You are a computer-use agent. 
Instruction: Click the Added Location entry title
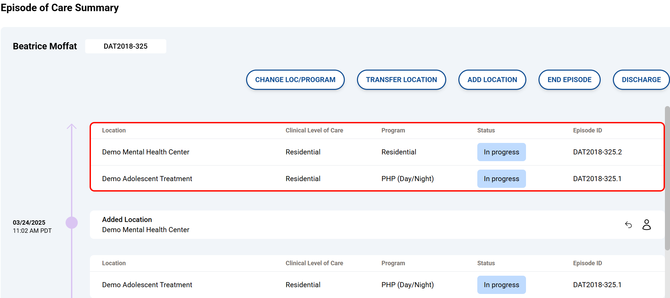click(127, 220)
